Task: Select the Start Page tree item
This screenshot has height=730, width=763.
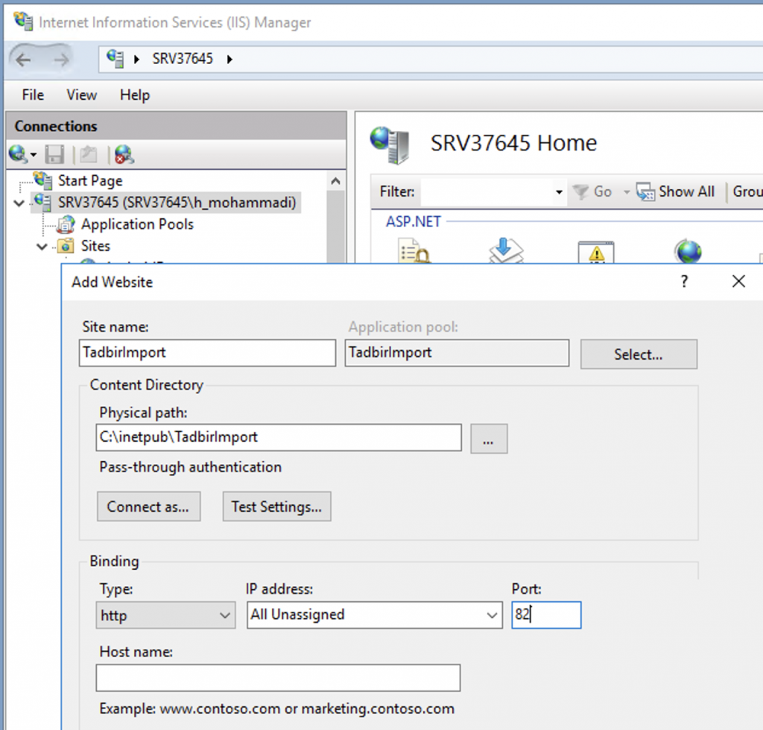Action: [x=90, y=180]
